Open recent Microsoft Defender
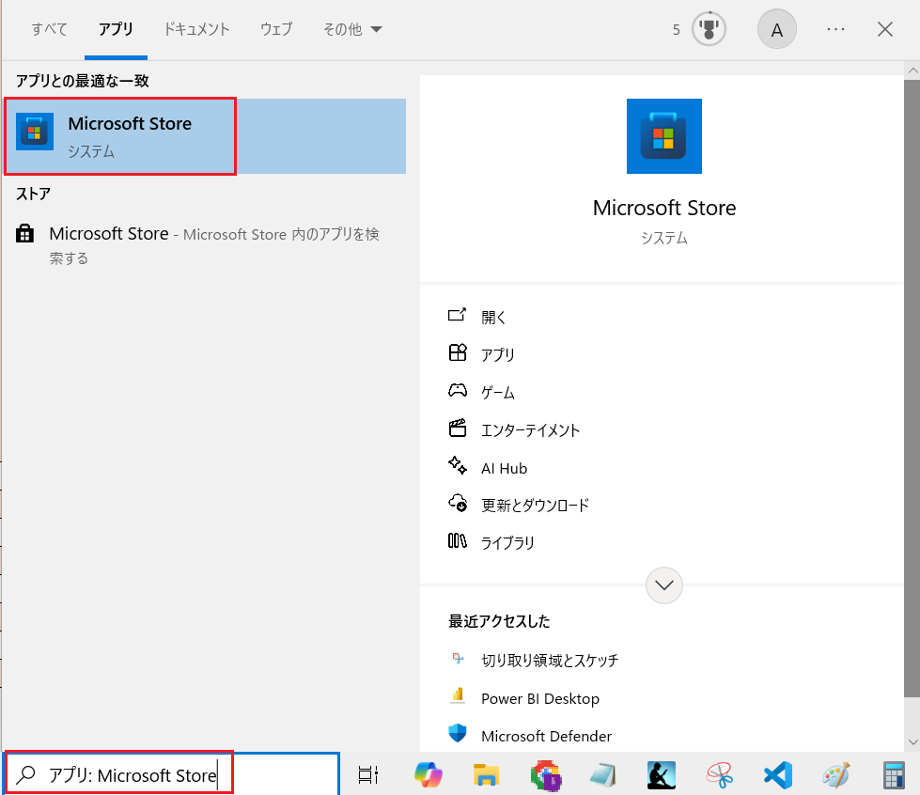 (546, 737)
